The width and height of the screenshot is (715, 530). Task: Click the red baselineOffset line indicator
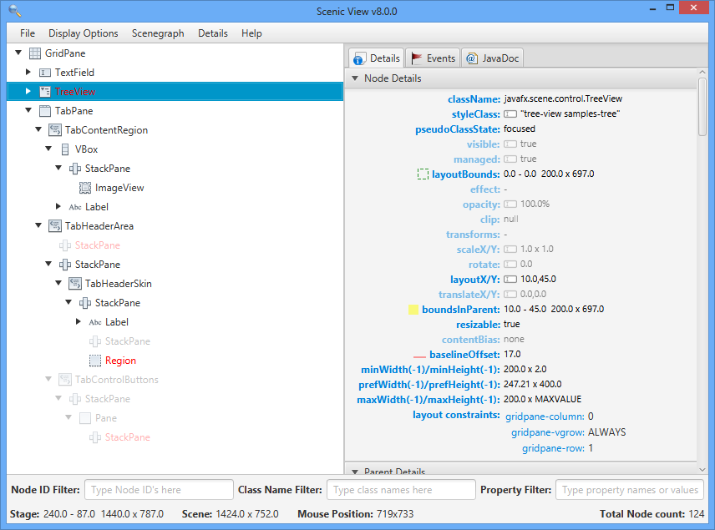point(419,356)
